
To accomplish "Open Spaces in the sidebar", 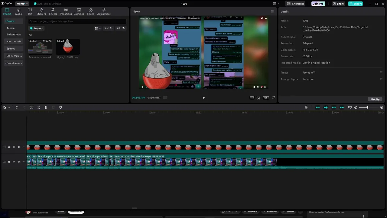I will 14,48.
